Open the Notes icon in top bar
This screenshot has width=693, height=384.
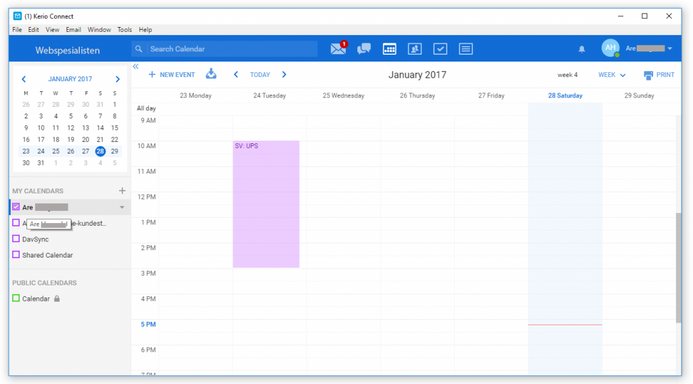(465, 49)
